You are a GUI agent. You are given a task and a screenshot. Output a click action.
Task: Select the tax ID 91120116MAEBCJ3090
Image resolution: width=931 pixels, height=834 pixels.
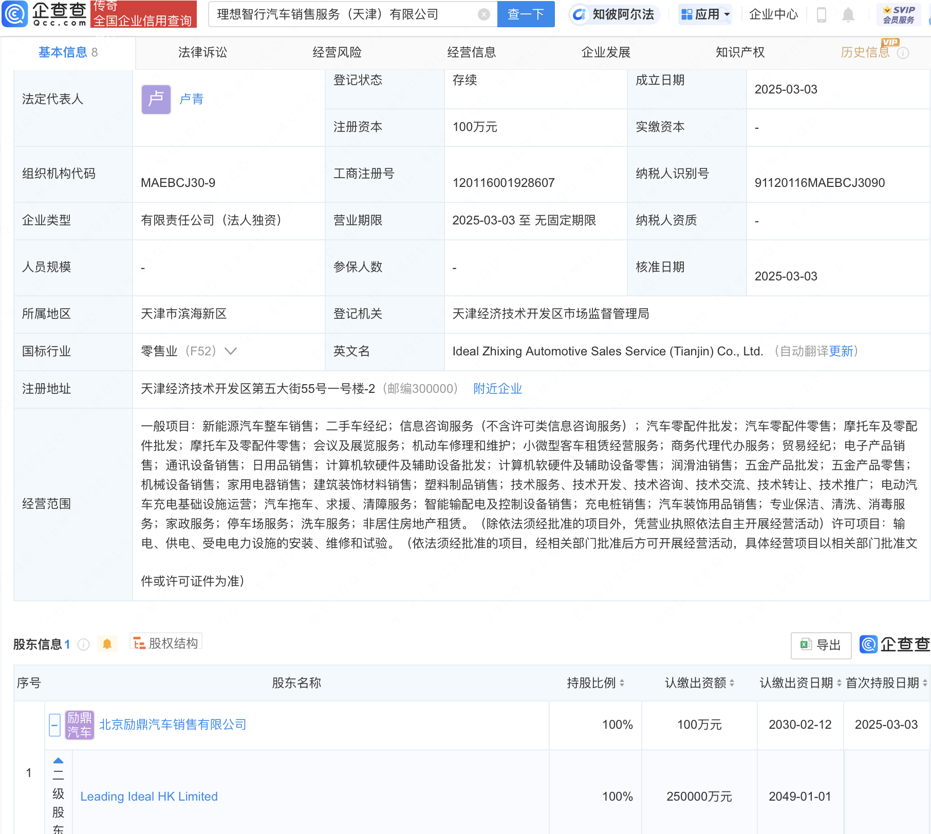coord(820,183)
